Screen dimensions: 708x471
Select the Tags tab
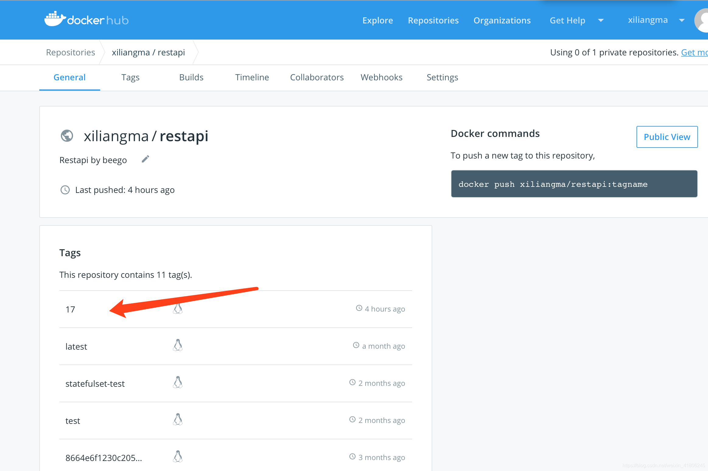[x=130, y=77]
